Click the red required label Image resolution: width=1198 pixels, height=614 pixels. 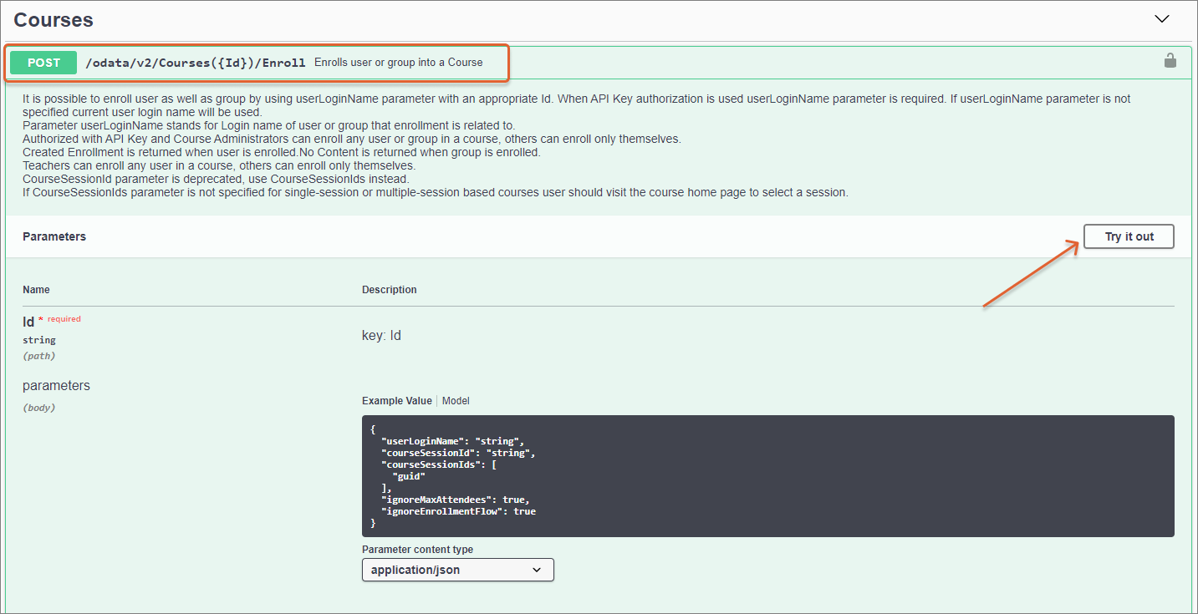64,319
